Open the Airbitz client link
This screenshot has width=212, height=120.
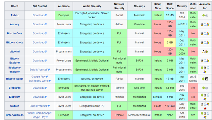click(x=15, y=15)
